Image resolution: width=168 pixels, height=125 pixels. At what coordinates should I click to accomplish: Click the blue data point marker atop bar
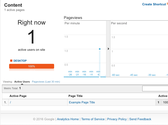(x=100, y=49)
